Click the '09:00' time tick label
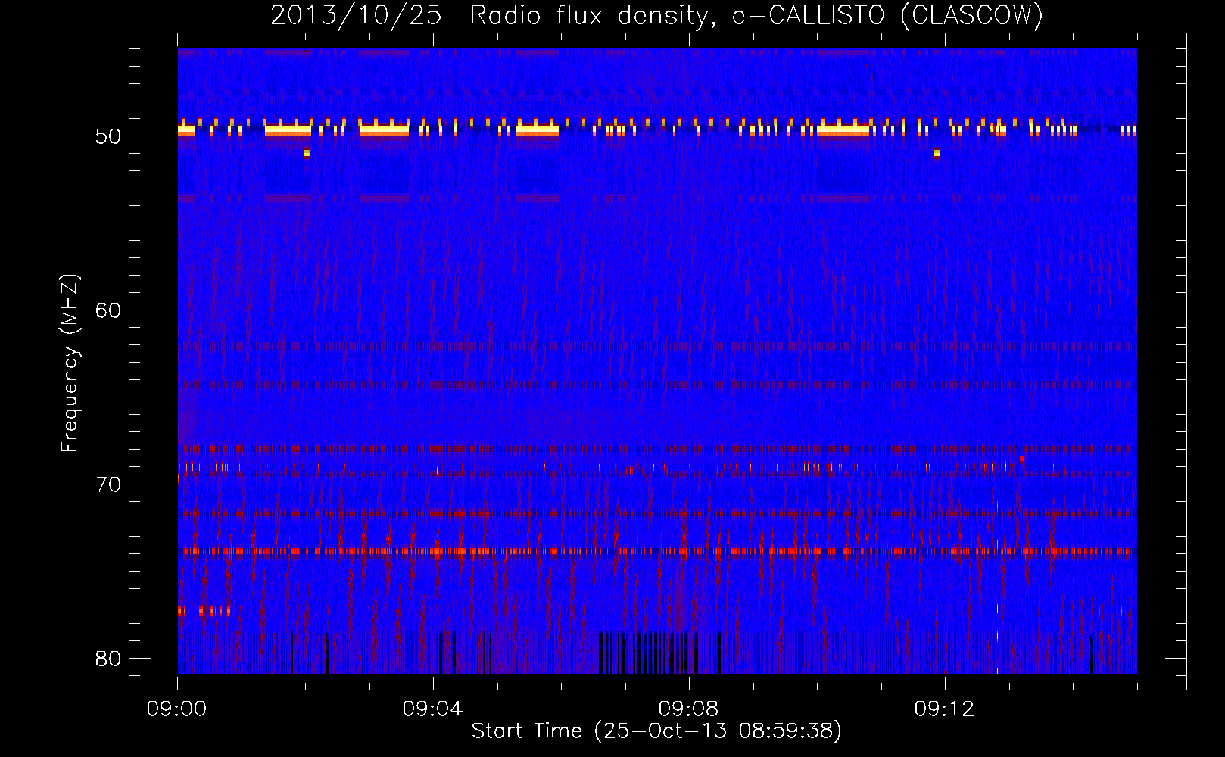1225x757 pixels. (x=177, y=709)
